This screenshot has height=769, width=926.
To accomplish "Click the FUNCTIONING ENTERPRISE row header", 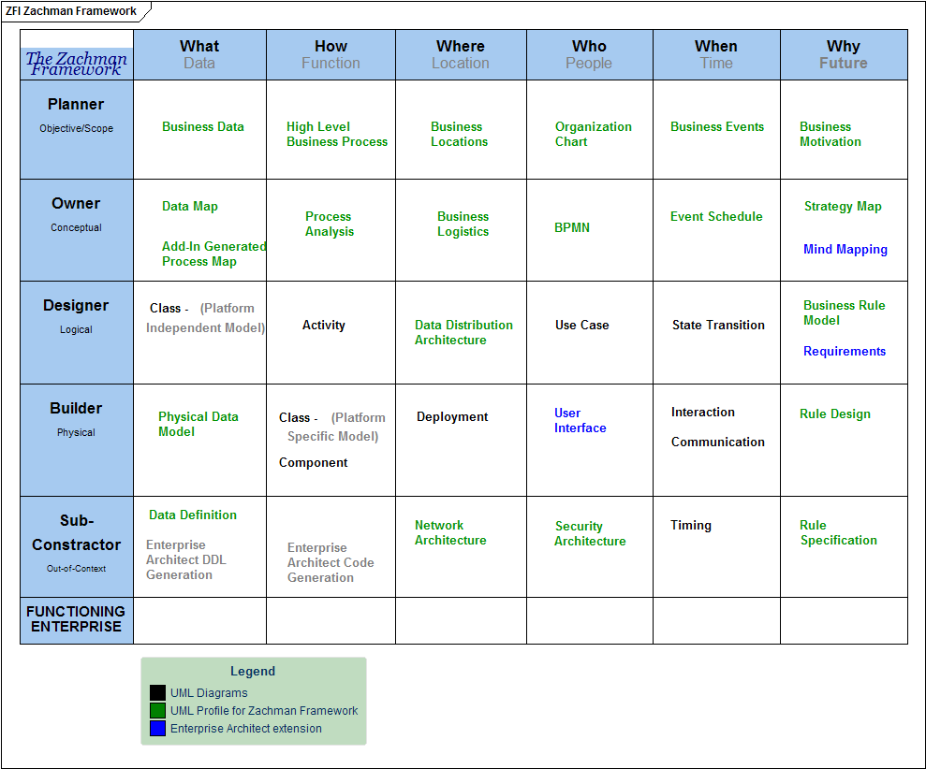I will click(75, 619).
